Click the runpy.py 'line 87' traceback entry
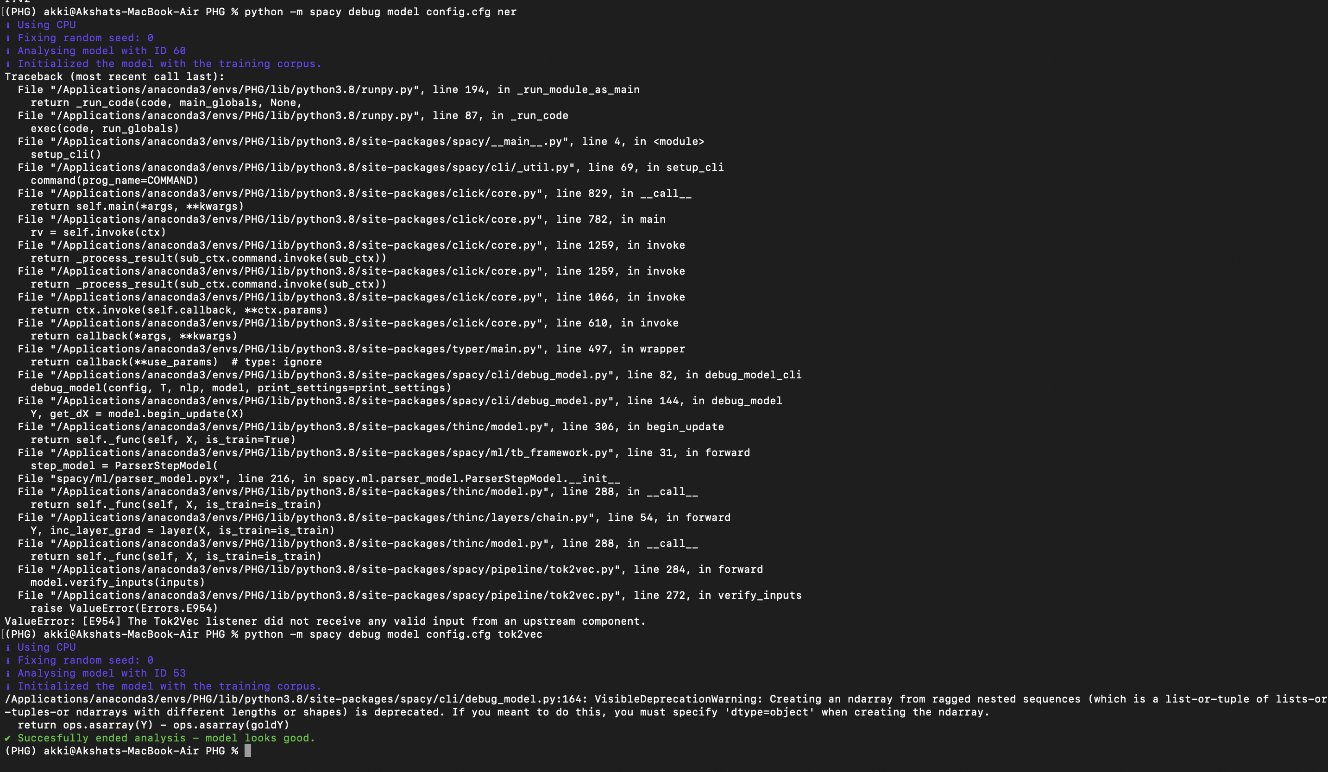 pyautogui.click(x=293, y=115)
